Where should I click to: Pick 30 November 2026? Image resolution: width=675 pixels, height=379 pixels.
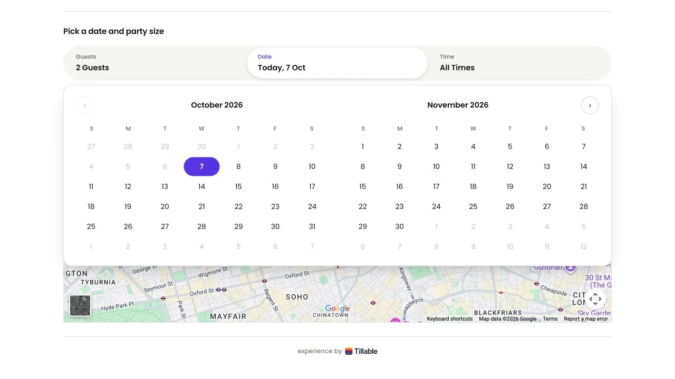[400, 226]
